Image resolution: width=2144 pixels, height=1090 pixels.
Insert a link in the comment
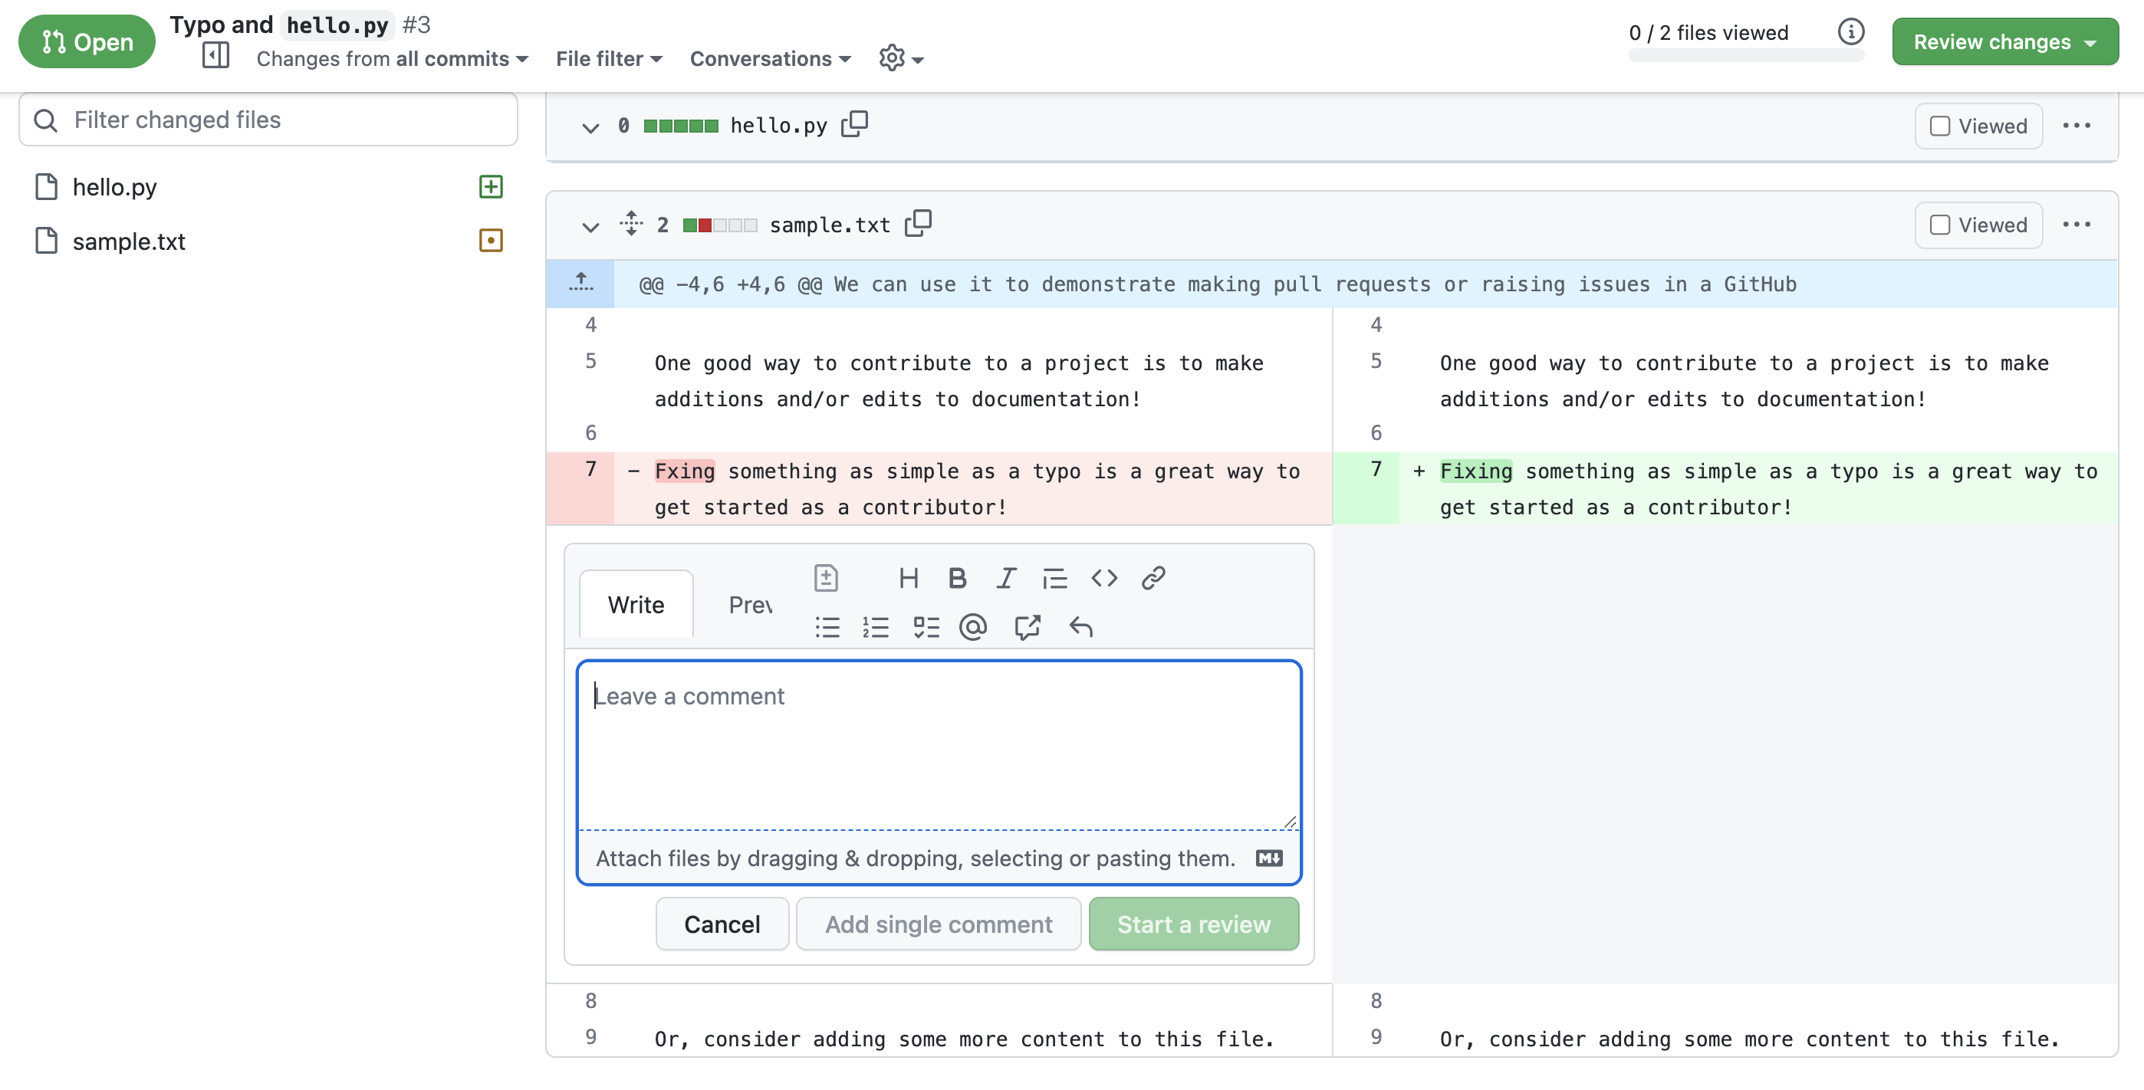1153,577
